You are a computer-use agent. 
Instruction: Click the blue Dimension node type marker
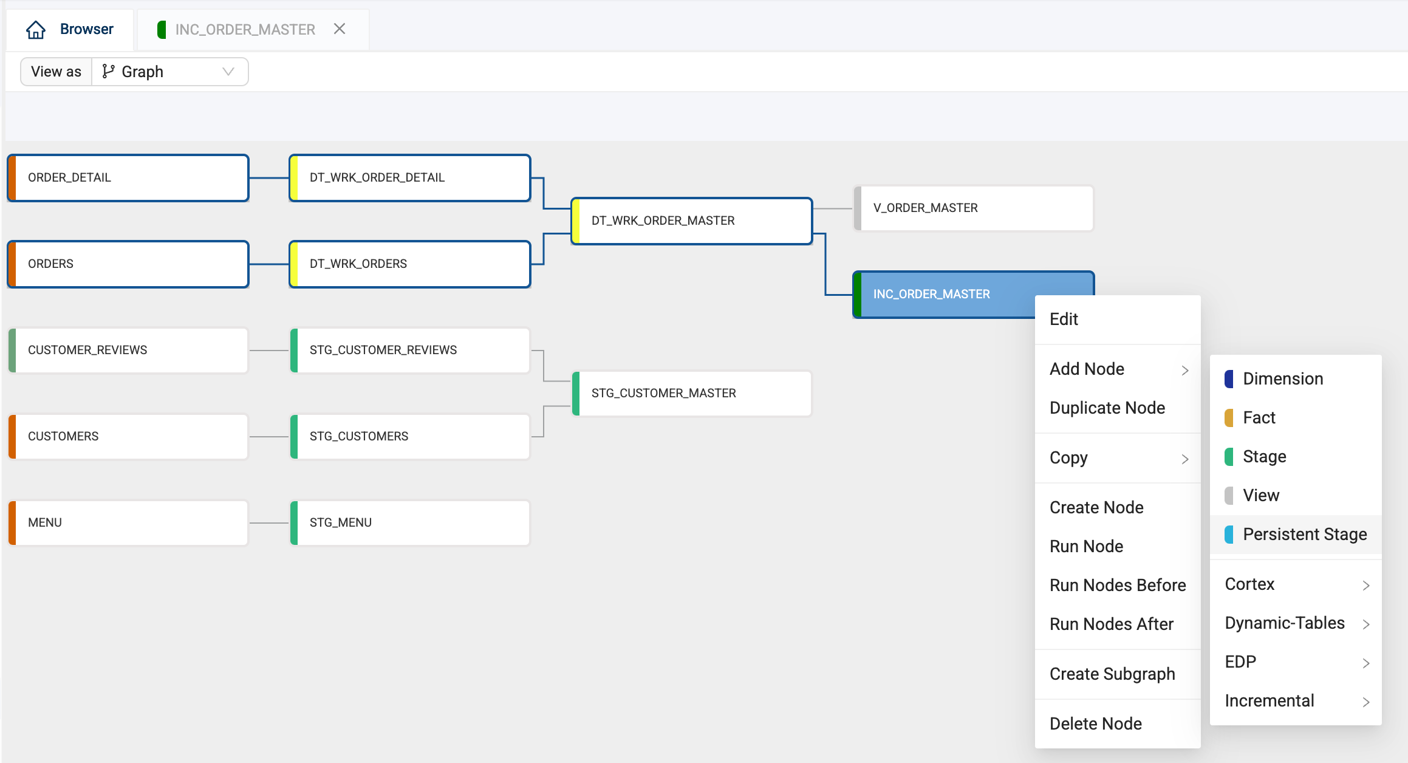tap(1229, 378)
